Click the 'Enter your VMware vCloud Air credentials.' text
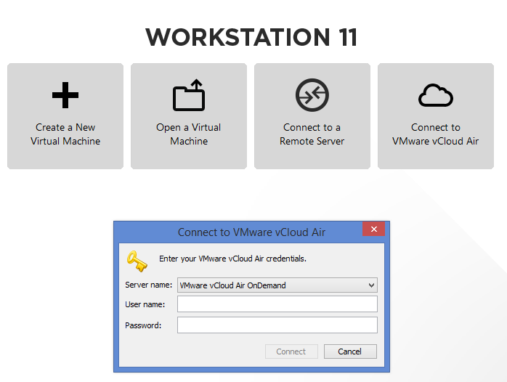Screen dimensions: 507x382 point(232,259)
